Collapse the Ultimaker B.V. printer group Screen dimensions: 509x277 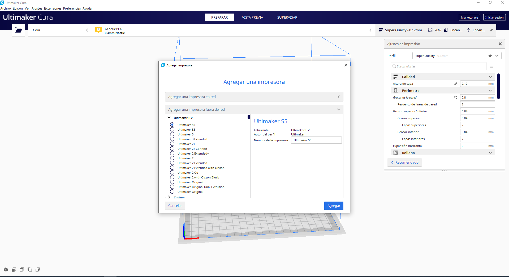pos(169,118)
